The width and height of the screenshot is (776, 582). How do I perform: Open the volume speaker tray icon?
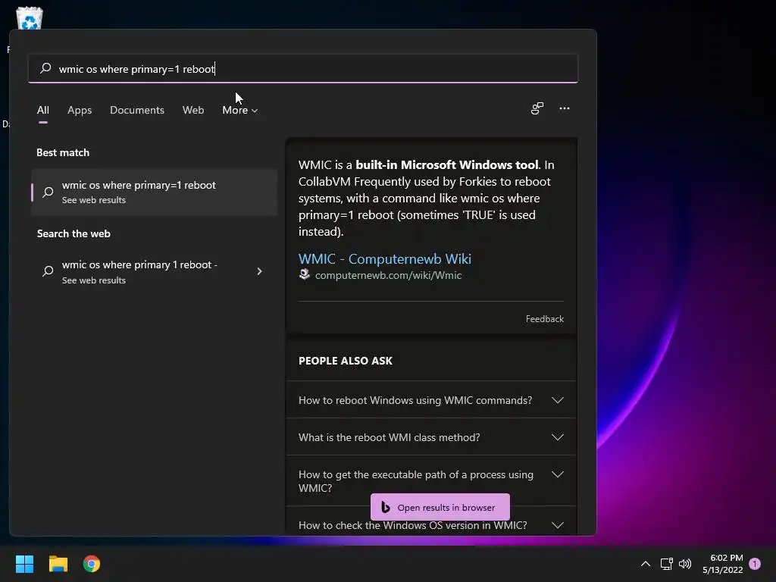pos(685,564)
